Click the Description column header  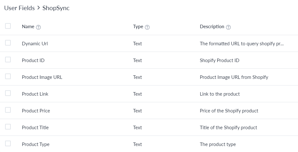[x=212, y=27]
